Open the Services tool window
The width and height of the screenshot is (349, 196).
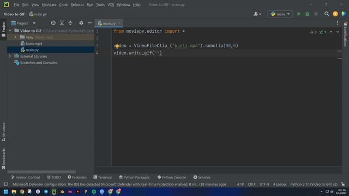(202, 177)
